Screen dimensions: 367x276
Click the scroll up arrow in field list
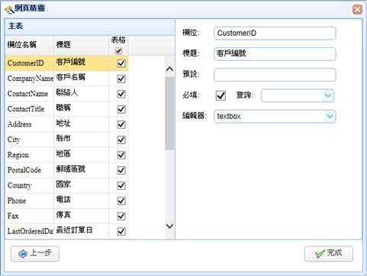pyautogui.click(x=169, y=69)
